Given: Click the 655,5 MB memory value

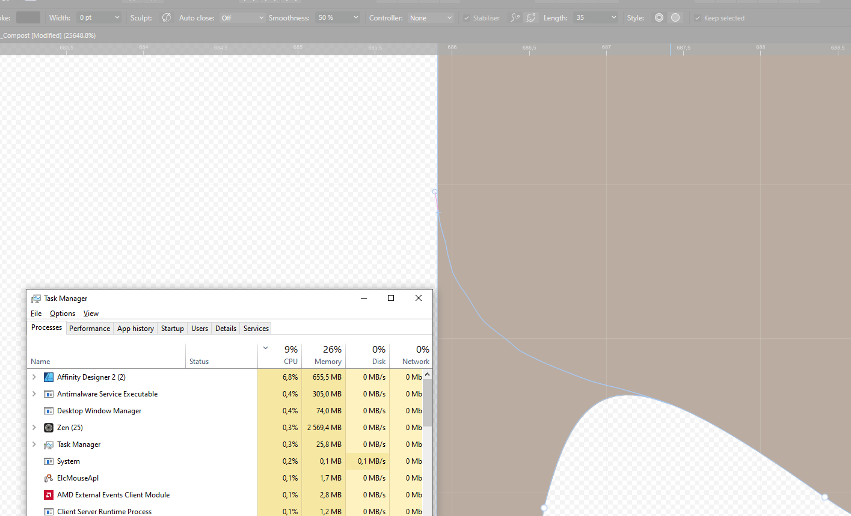Looking at the screenshot, I should [x=327, y=377].
